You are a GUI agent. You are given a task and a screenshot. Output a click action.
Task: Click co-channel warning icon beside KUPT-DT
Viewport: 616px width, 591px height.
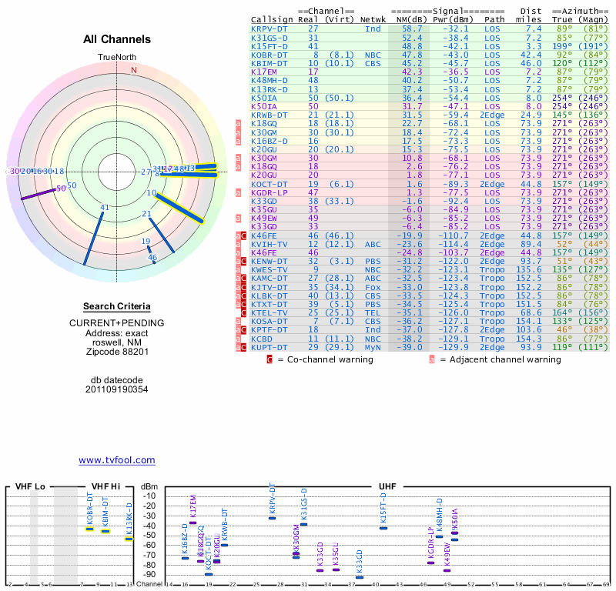243,348
